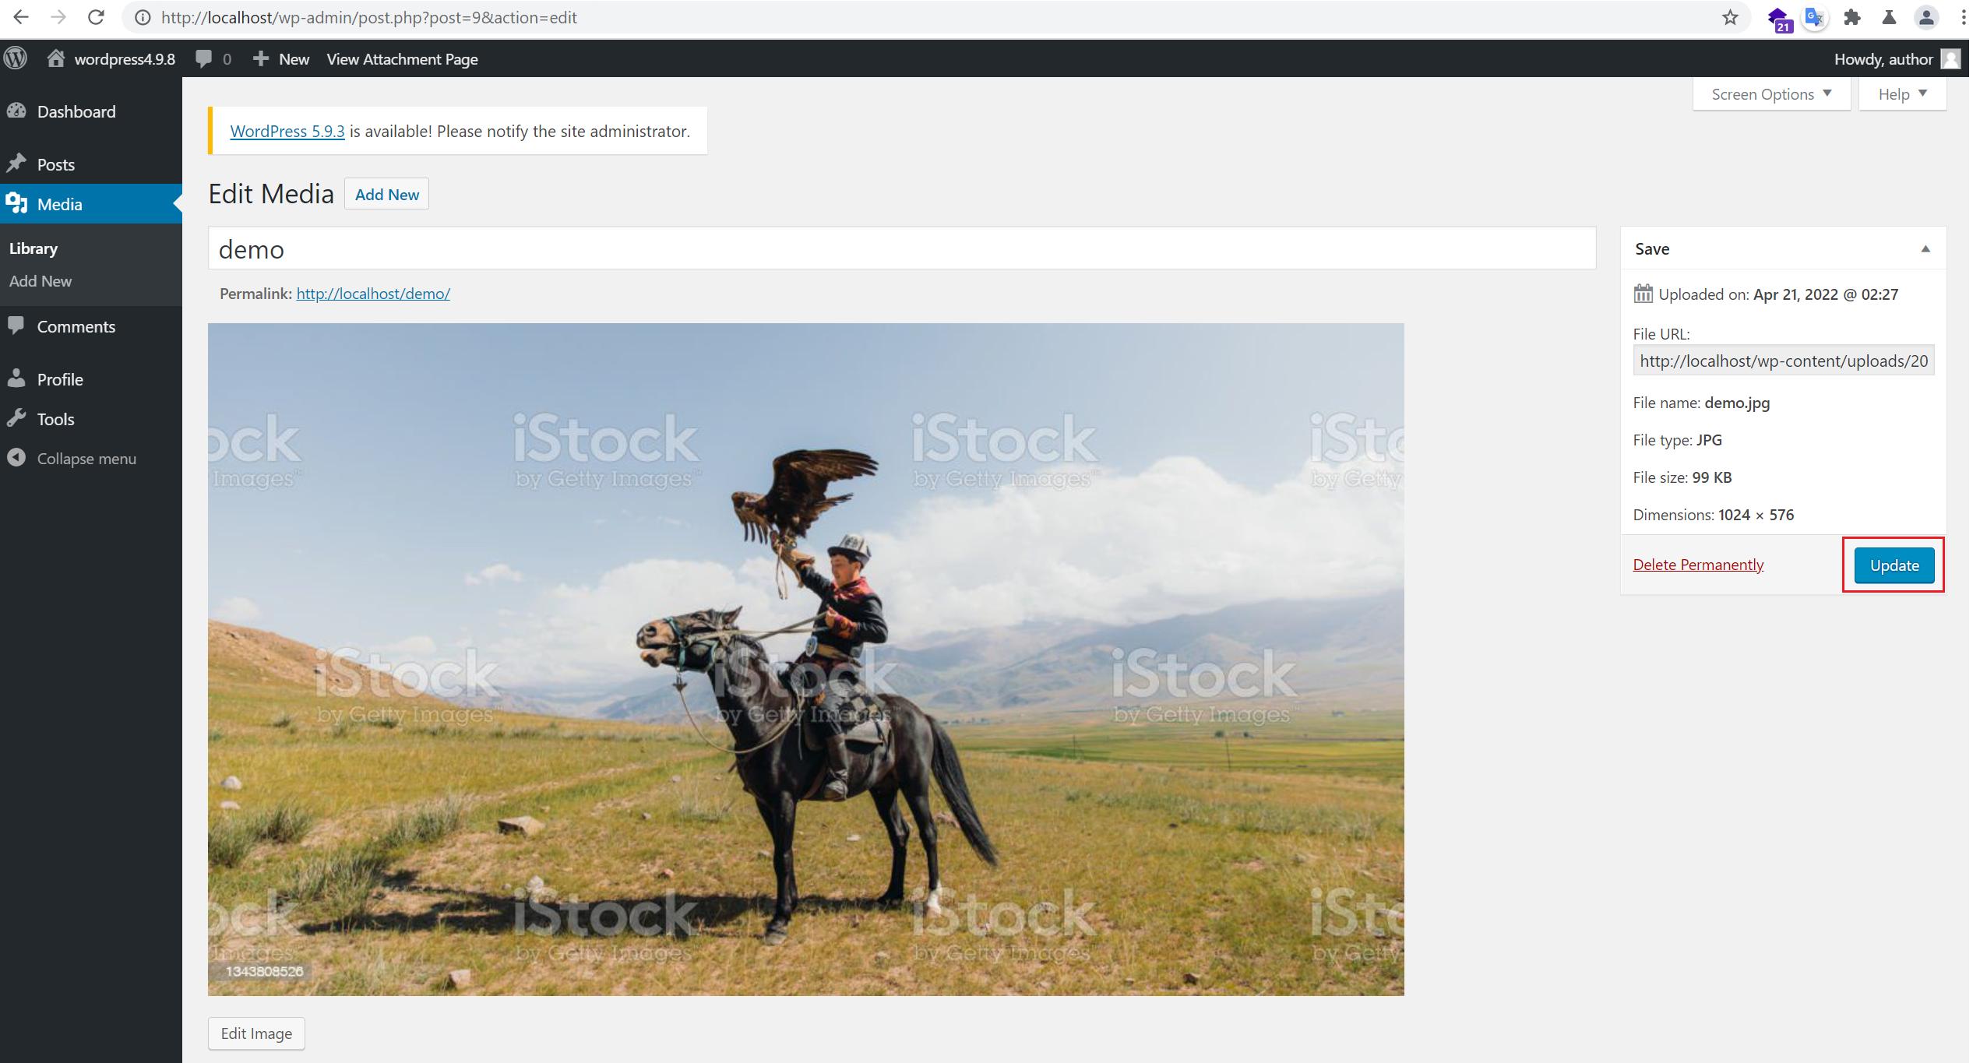
Task: Click the browser address bar URL
Action: click(368, 17)
